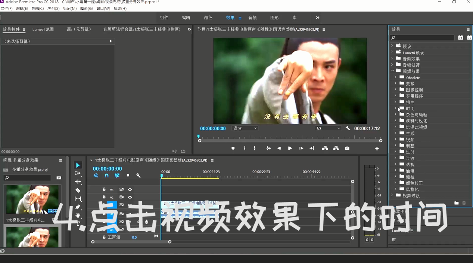Click the timeline ruler playhead
Image resolution: width=473 pixels, height=263 pixels.
[x=162, y=175]
